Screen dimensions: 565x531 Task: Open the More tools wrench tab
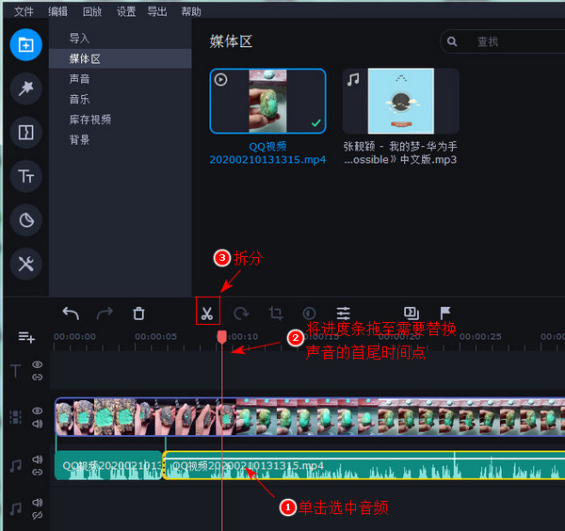26,264
